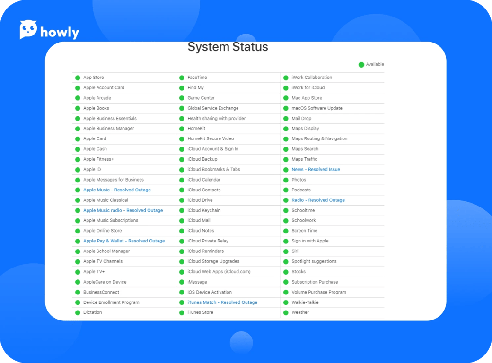Click the status dot beside Weather
Viewport: 492px width, 363px height.
pyautogui.click(x=286, y=313)
